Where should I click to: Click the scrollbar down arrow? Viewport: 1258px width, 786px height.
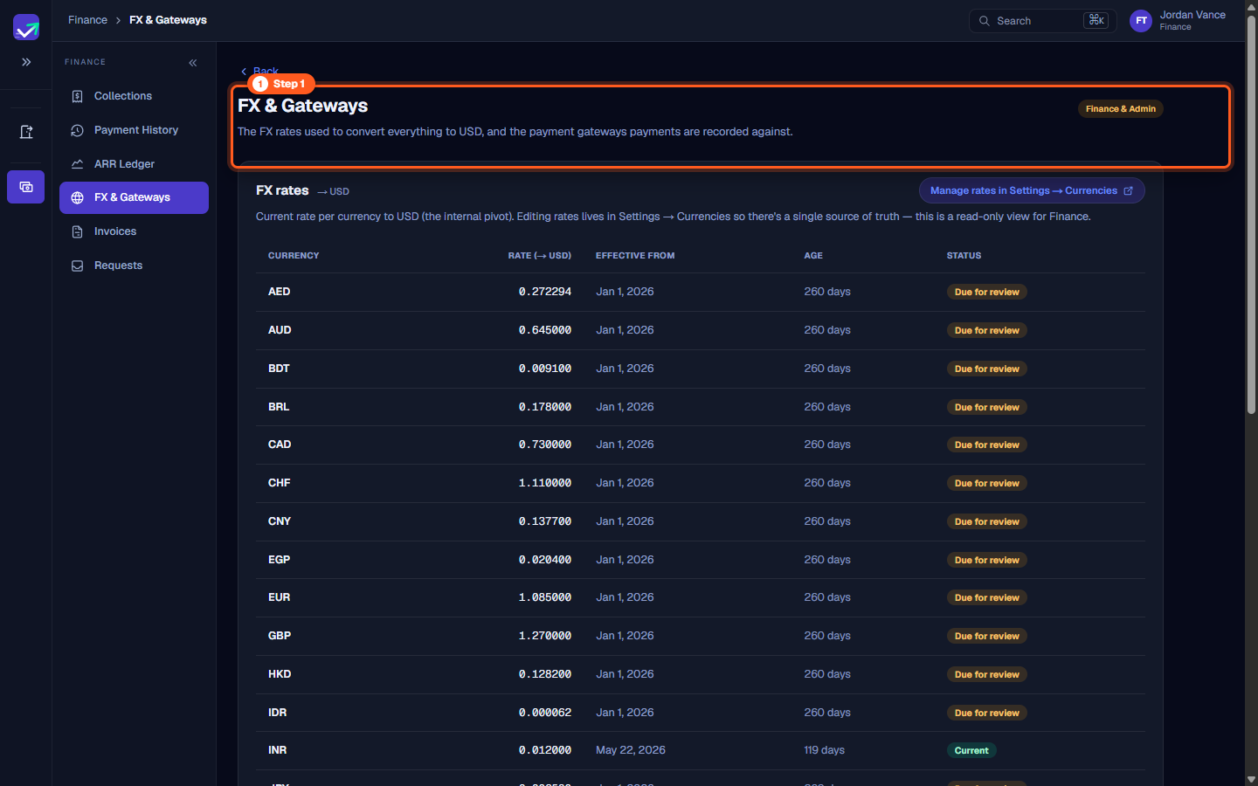pos(1251,779)
